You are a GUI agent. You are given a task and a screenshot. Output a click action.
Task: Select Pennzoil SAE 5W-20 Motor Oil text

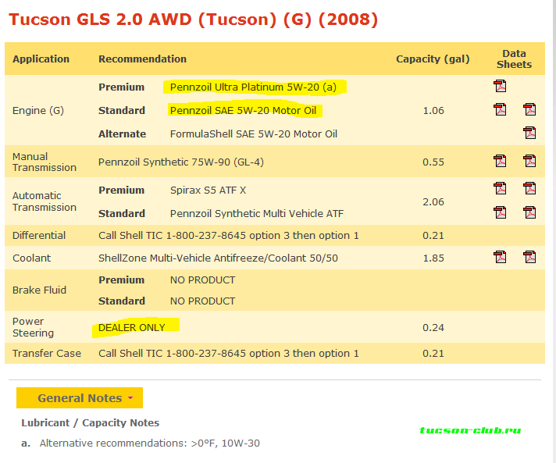(x=243, y=111)
